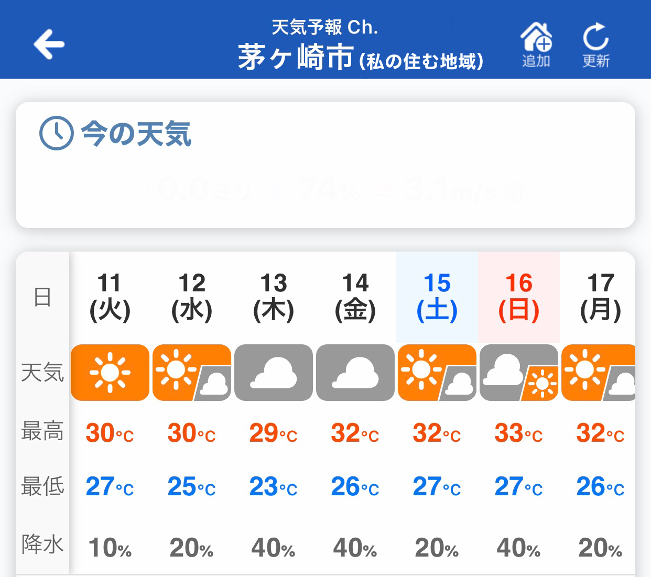Screen dimensions: 651x577
Task: Refresh the forecast with the 更新 icon
Action: pos(596,45)
